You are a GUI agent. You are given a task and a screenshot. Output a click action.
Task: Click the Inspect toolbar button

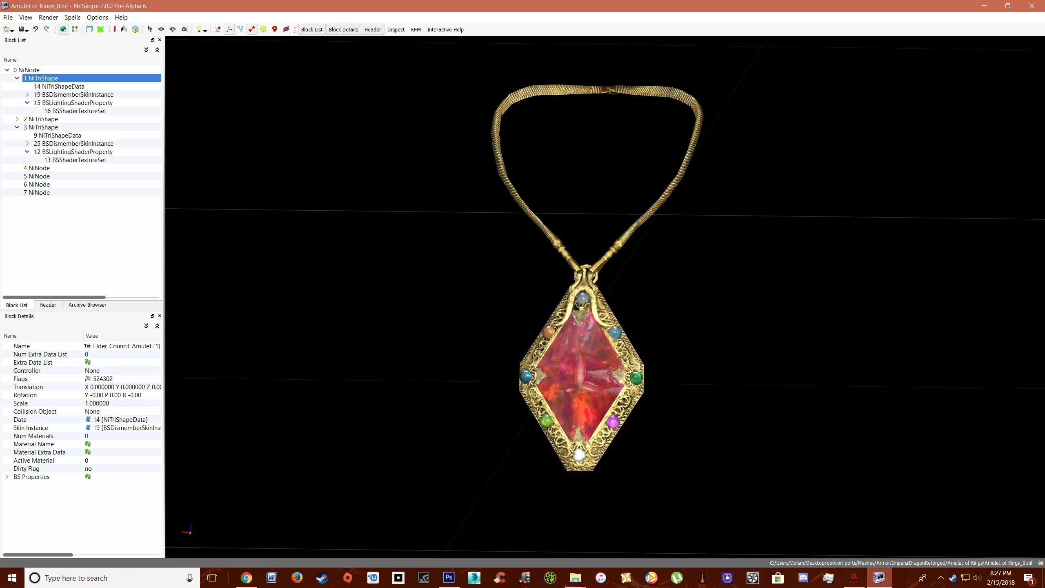coord(396,29)
